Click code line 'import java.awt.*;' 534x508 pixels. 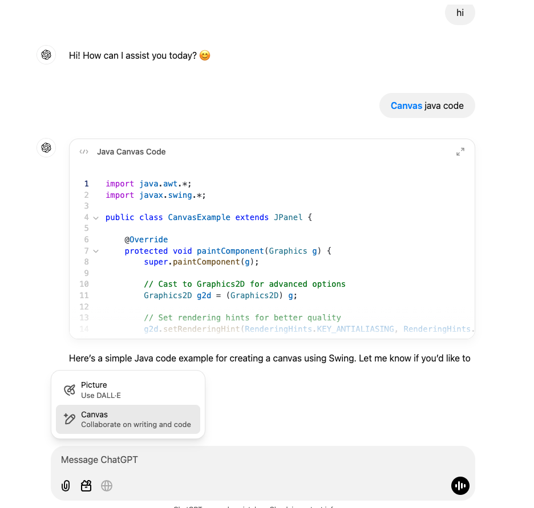148,184
